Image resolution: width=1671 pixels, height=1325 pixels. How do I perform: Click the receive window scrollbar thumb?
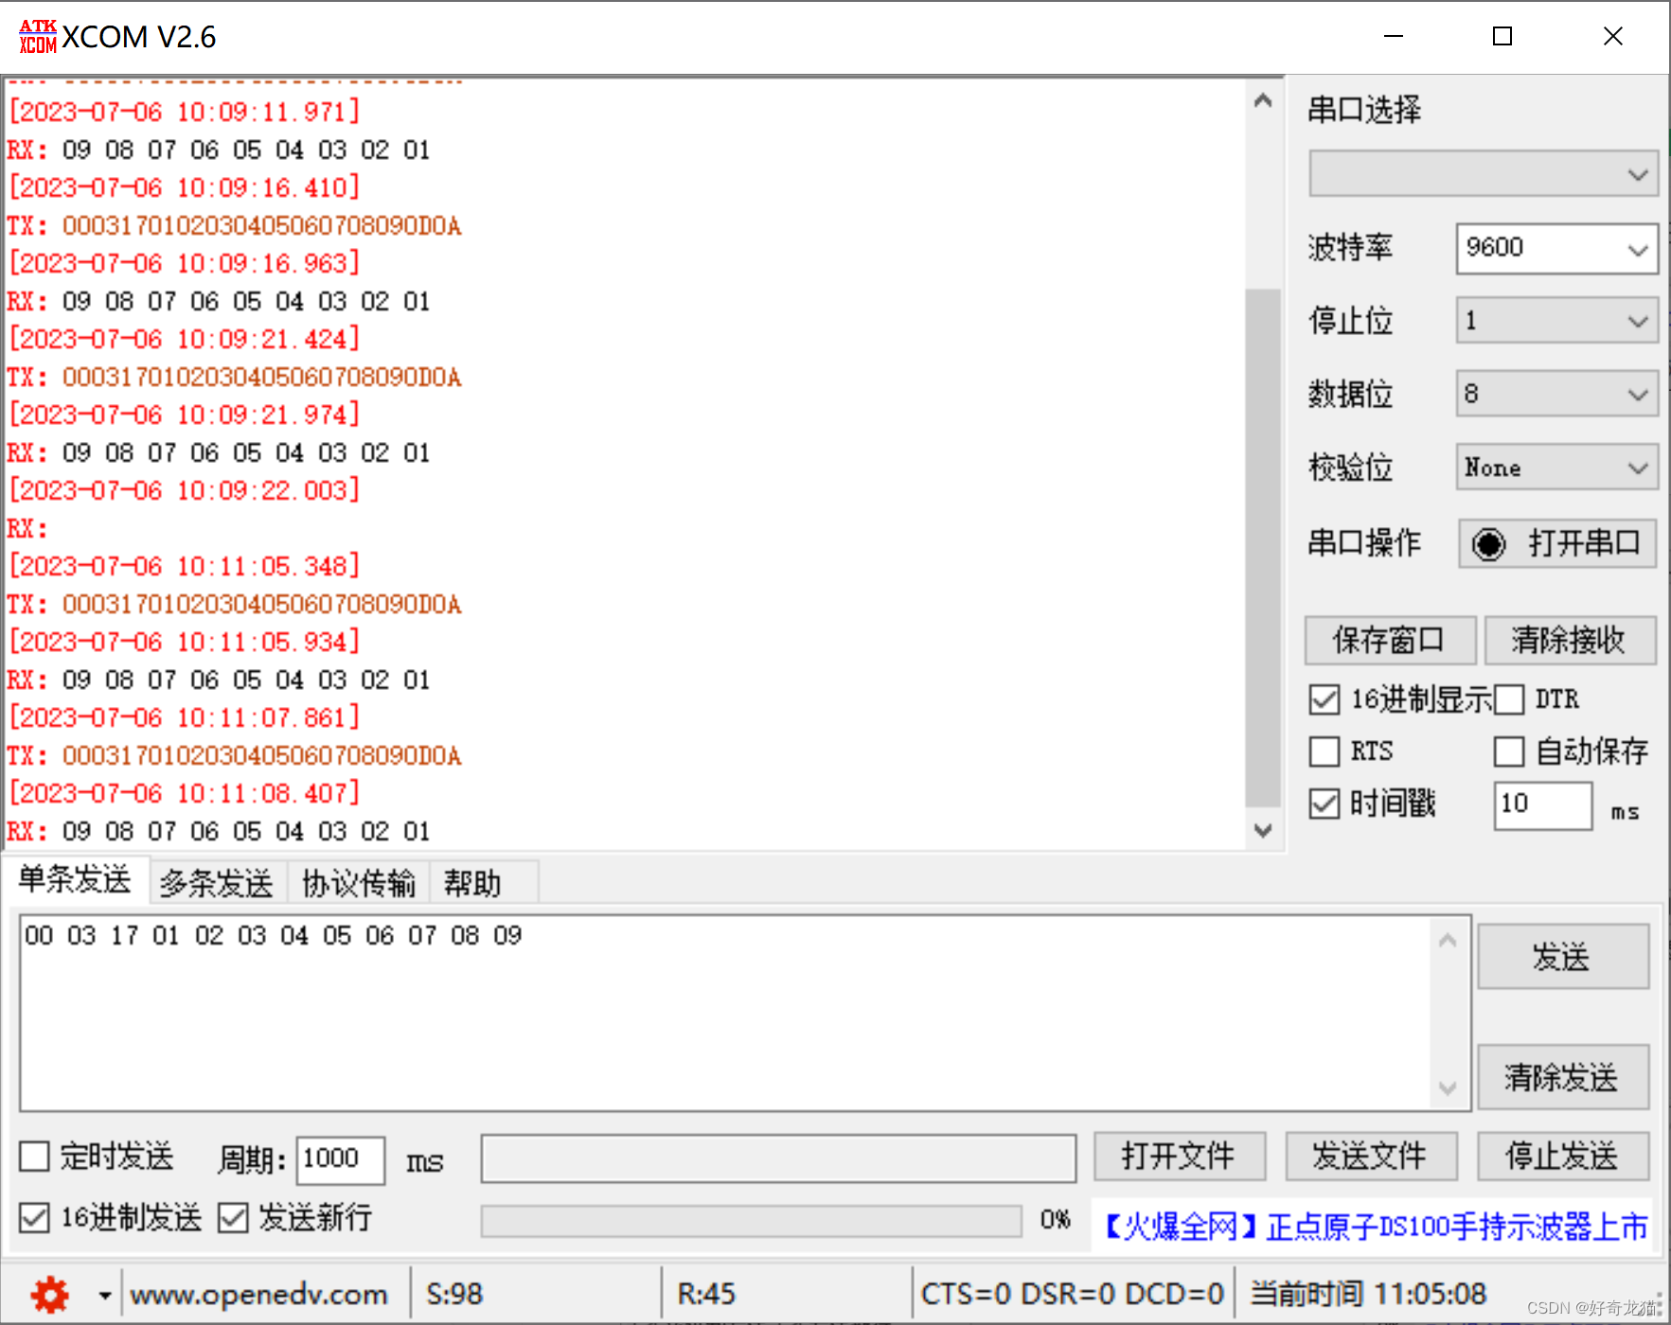(x=1262, y=547)
